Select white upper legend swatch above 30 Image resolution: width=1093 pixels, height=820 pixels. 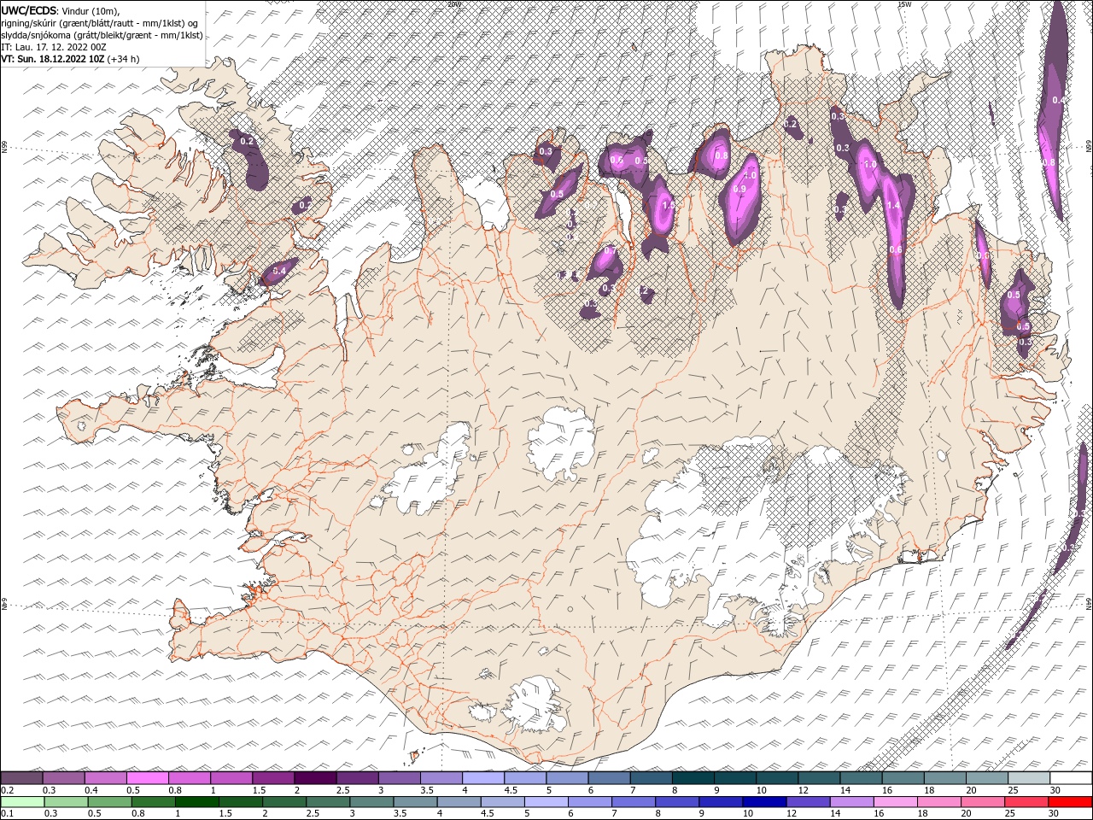(x=1071, y=778)
